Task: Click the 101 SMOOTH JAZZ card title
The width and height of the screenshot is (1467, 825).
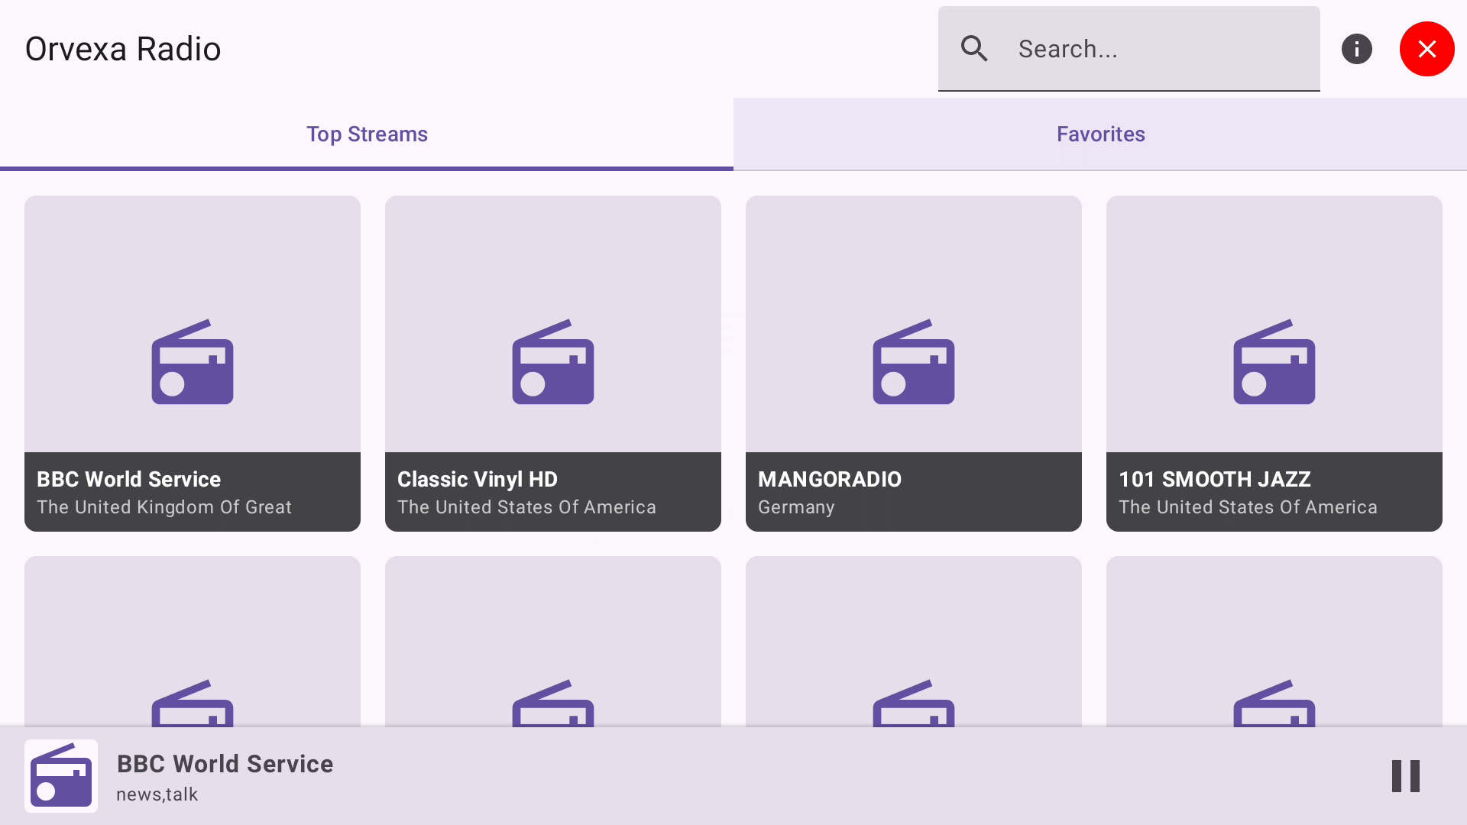Action: (x=1215, y=479)
